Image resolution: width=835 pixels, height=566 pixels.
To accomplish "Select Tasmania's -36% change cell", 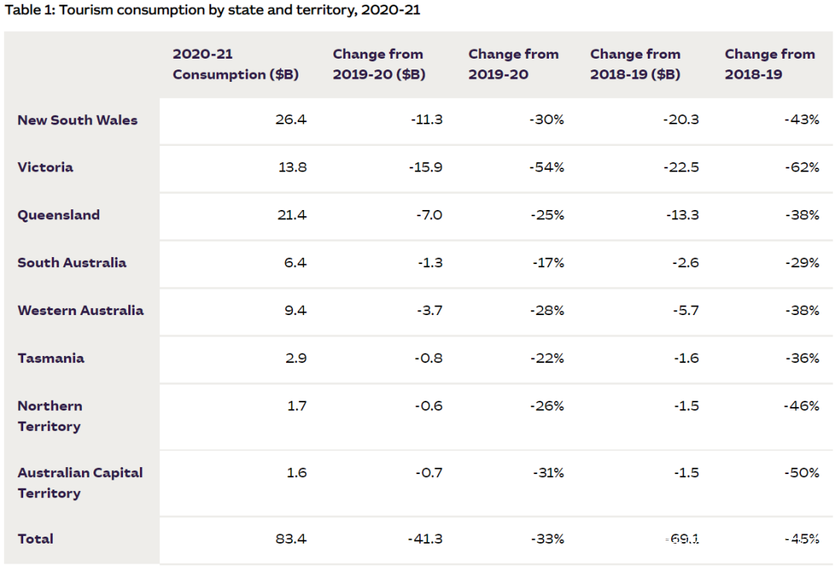I will (803, 358).
